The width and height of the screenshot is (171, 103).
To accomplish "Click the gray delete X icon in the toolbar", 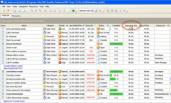I will tap(100, 11).
